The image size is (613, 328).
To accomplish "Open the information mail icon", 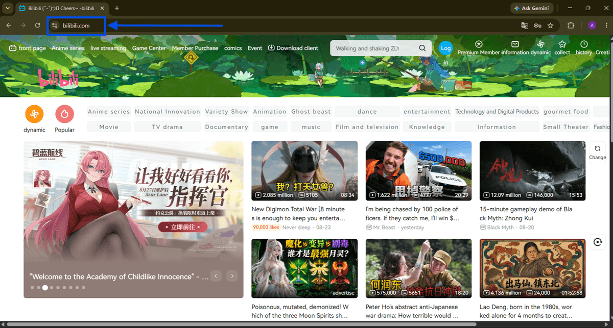I will pyautogui.click(x=515, y=44).
